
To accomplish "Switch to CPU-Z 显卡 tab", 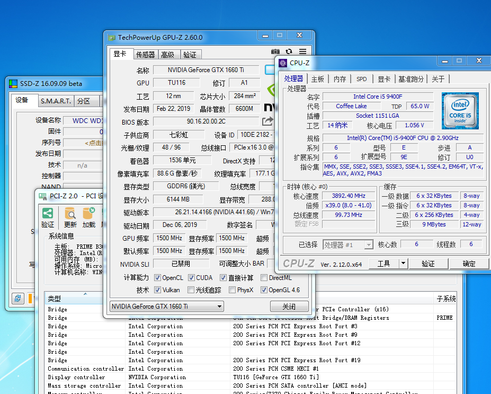I will (384, 80).
